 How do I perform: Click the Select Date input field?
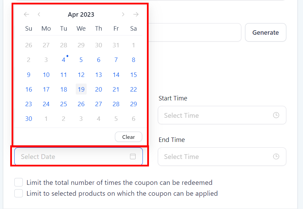coord(72,157)
